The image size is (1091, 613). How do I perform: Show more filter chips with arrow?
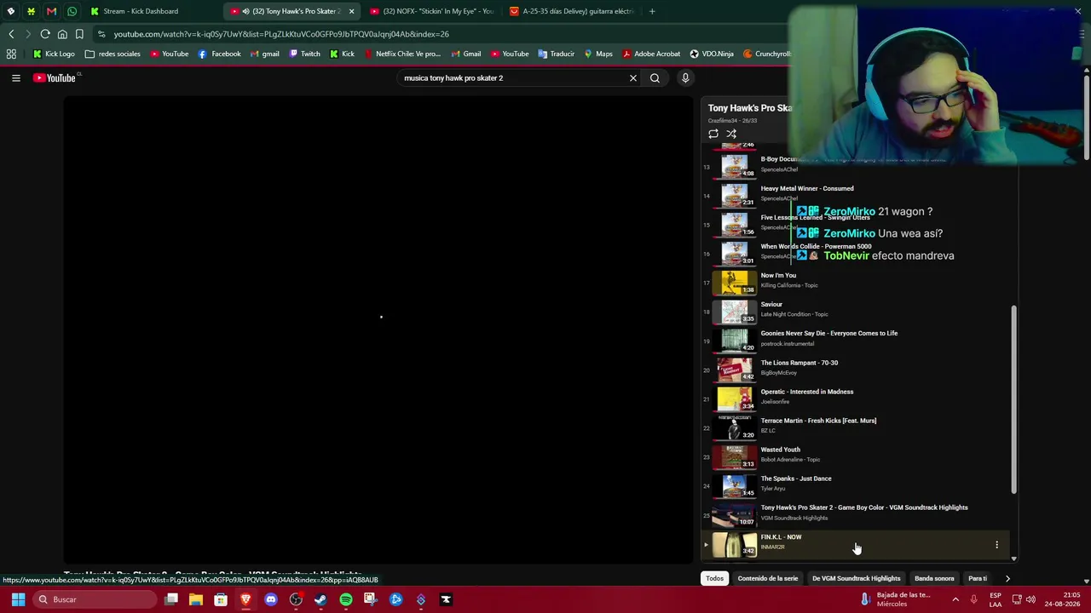pos(1007,579)
